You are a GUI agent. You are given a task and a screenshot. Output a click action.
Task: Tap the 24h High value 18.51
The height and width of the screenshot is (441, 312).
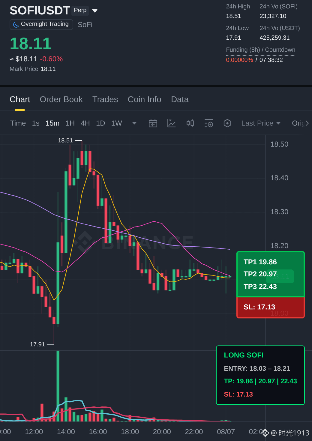233,16
